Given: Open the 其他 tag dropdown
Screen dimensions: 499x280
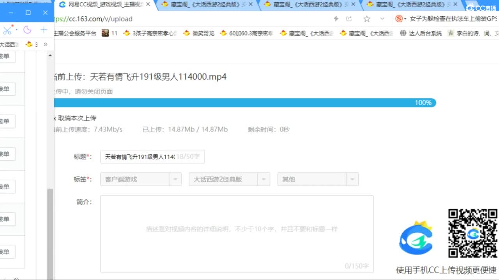Looking at the screenshot, I should point(318,179).
